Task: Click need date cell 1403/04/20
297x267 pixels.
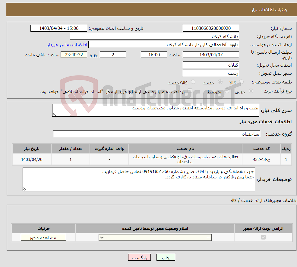Action: click(32, 159)
